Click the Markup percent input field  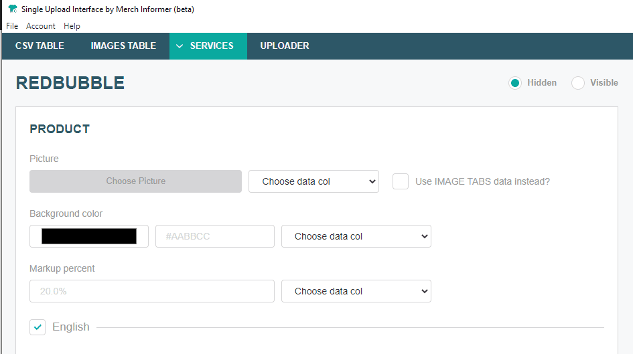pyautogui.click(x=152, y=291)
